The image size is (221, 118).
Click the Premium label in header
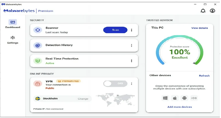pyautogui.click(x=46, y=11)
